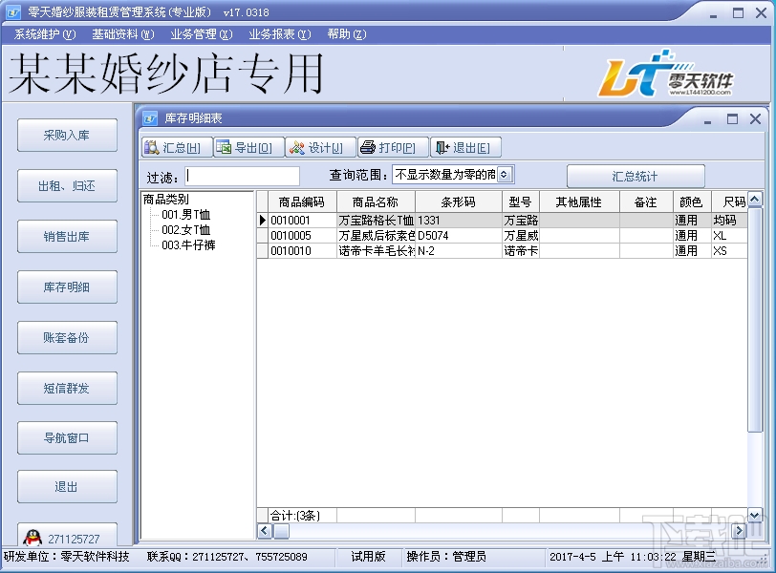The width and height of the screenshot is (776, 573).
Task: Maximize the 库存明细表 window
Action: pyautogui.click(x=732, y=118)
